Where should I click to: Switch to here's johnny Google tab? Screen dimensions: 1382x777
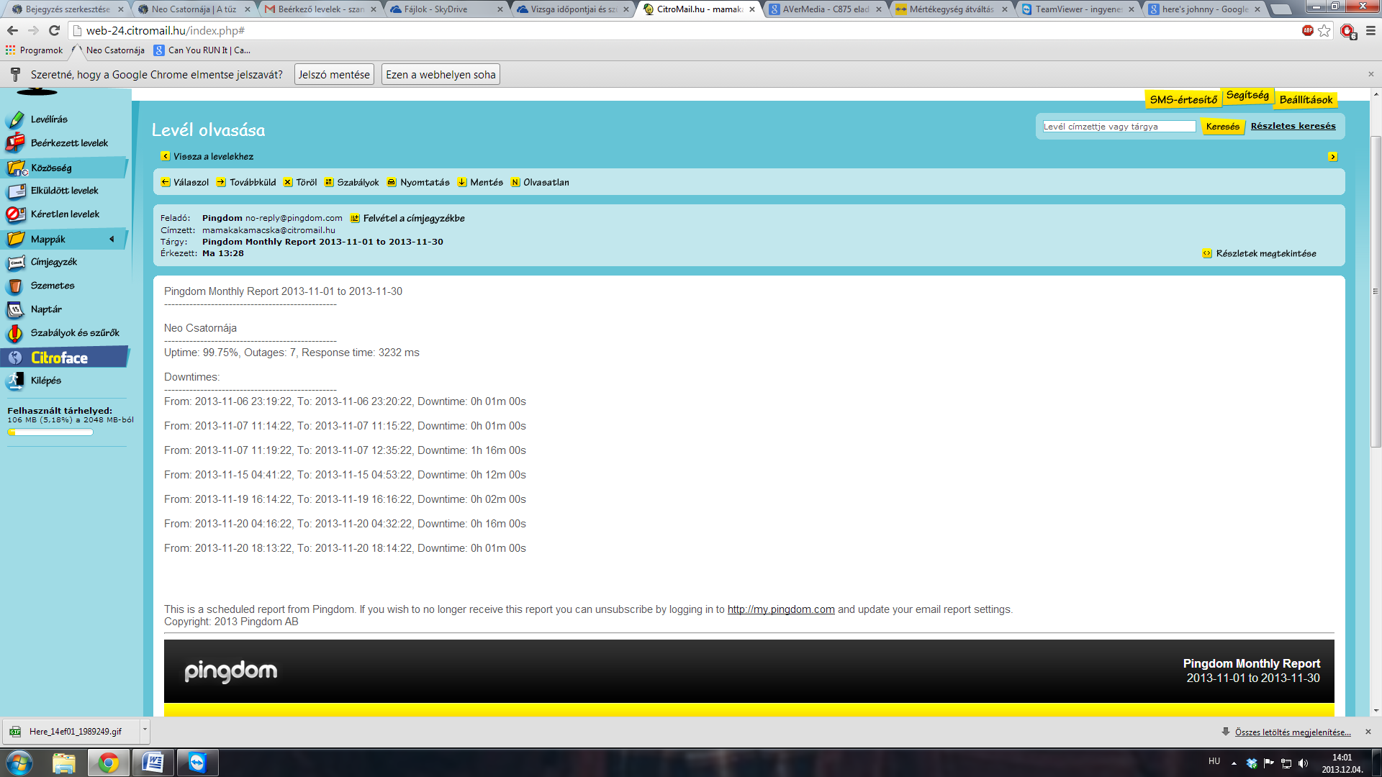[1203, 9]
